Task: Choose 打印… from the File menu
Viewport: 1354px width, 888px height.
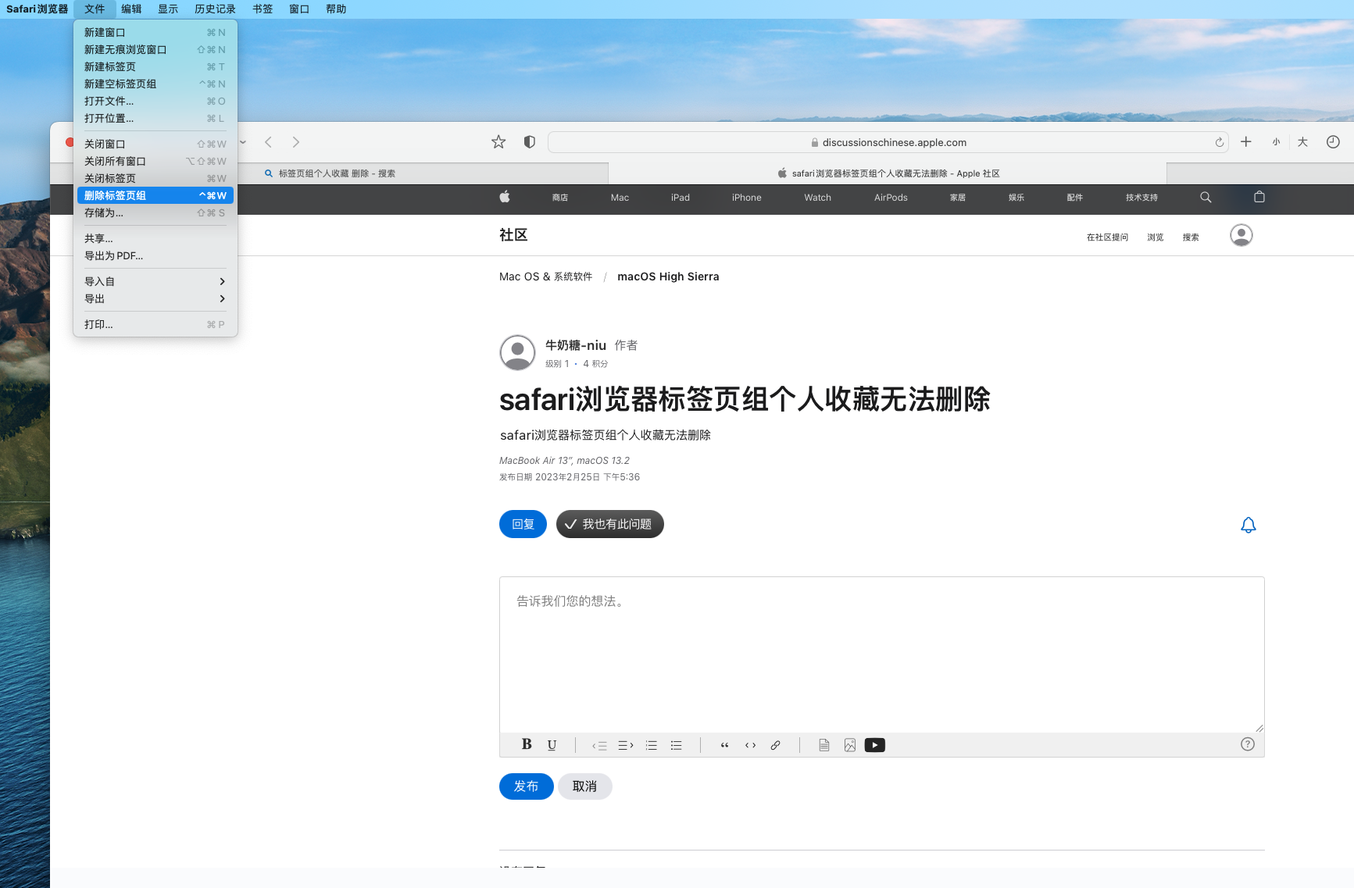Action: point(155,324)
